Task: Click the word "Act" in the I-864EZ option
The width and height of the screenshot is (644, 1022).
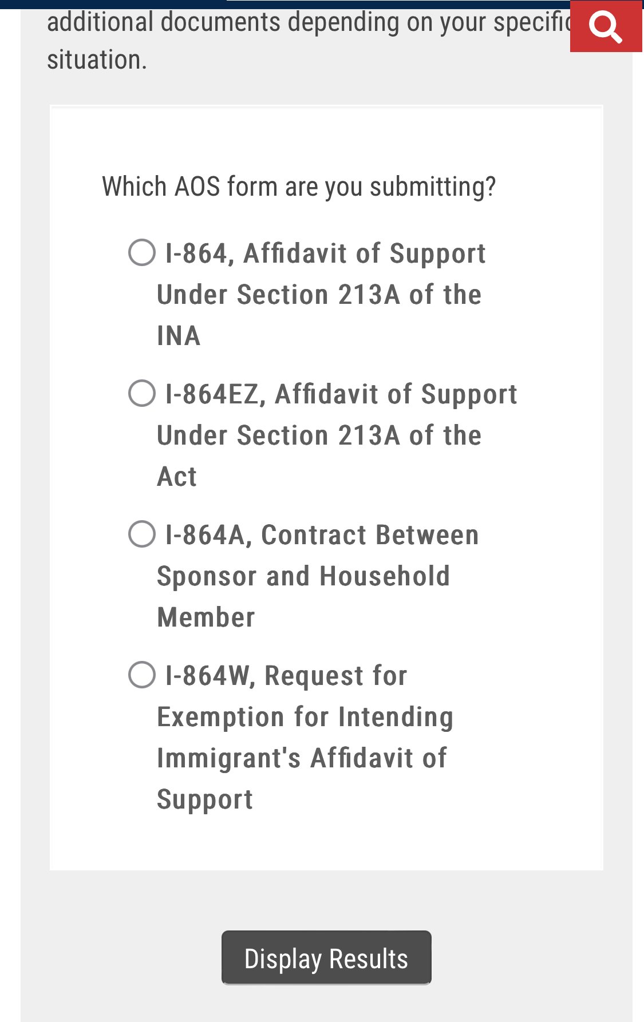Action: (177, 477)
